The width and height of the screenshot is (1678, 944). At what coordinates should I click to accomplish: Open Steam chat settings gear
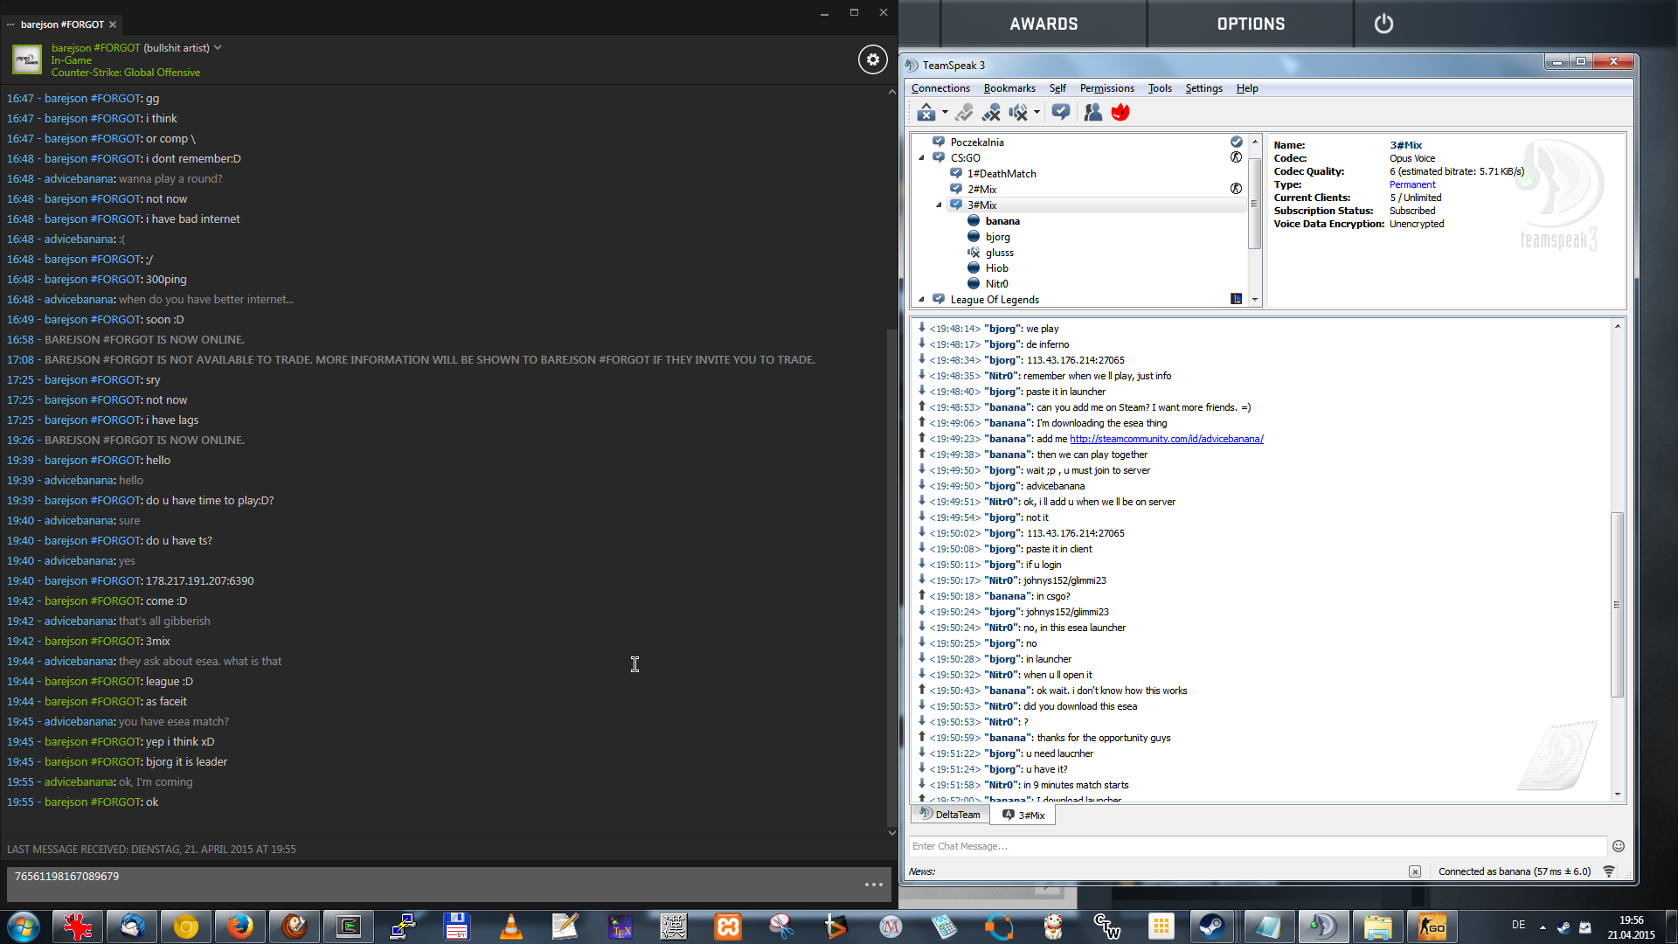(x=871, y=59)
